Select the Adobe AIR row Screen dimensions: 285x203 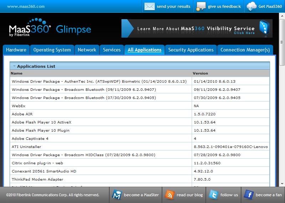click(x=140, y=114)
